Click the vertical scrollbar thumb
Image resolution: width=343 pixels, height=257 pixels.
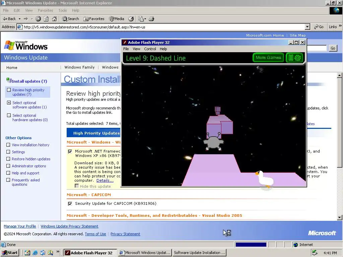[340, 123]
